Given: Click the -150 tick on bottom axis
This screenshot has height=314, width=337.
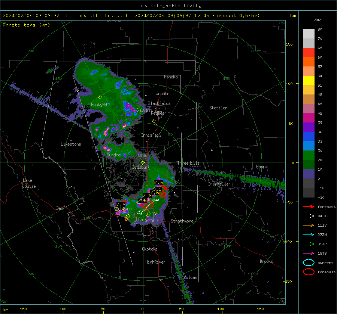Looking at the screenshot, I should pyautogui.click(x=22, y=309).
